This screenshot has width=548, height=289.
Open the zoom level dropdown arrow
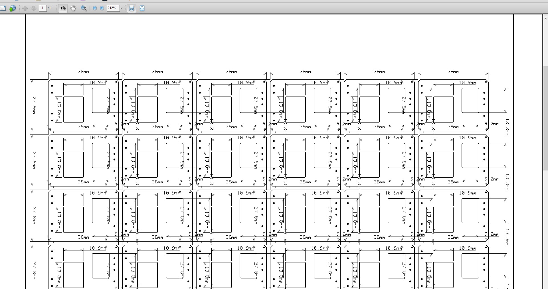(121, 8)
